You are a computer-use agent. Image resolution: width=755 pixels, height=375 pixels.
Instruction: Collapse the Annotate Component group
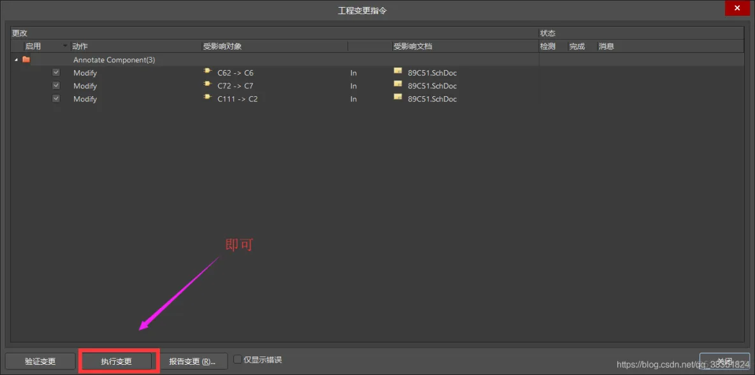coord(17,60)
